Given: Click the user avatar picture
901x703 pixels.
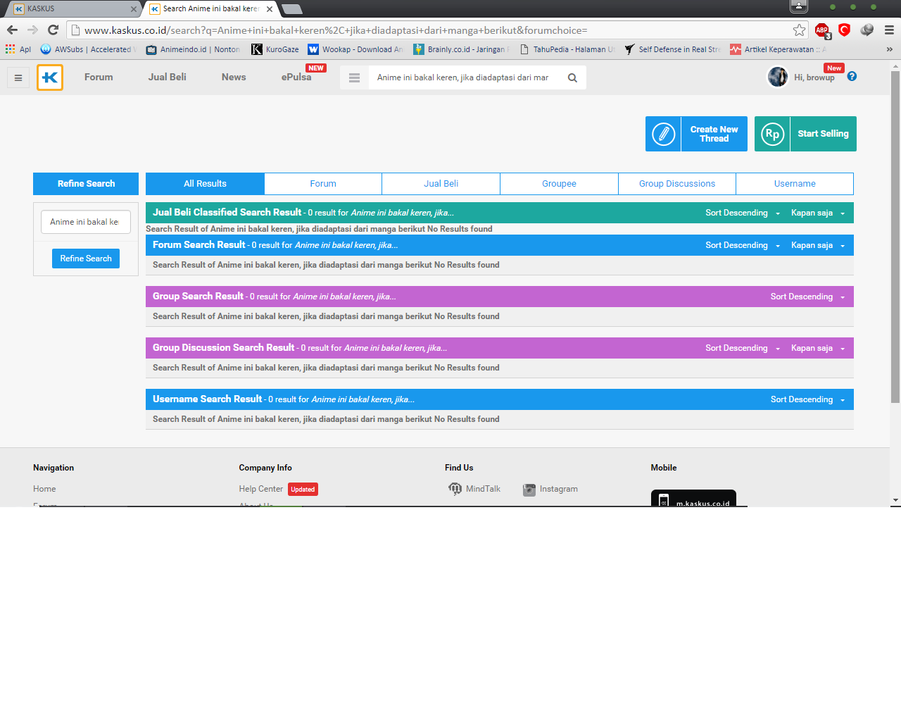Looking at the screenshot, I should (778, 77).
